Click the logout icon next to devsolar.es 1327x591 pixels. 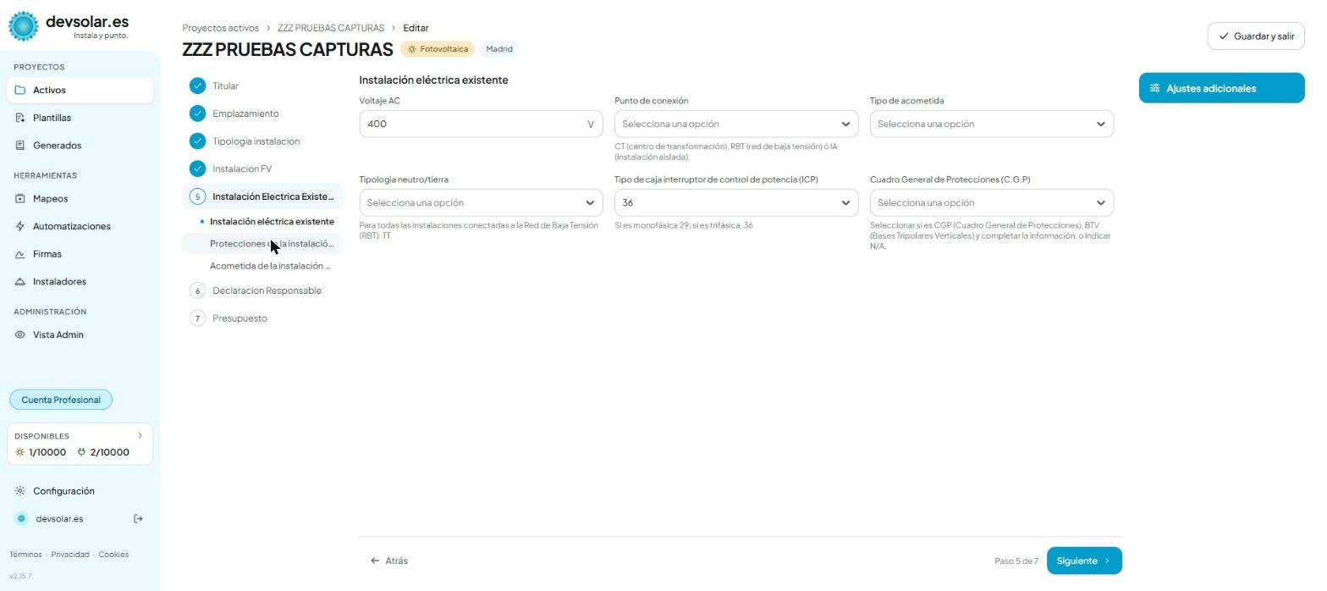tap(138, 519)
